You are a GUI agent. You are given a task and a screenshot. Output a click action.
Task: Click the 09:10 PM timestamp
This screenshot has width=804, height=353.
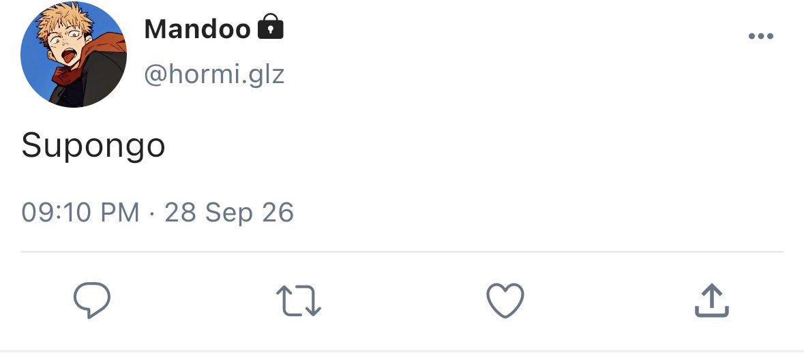tap(80, 212)
